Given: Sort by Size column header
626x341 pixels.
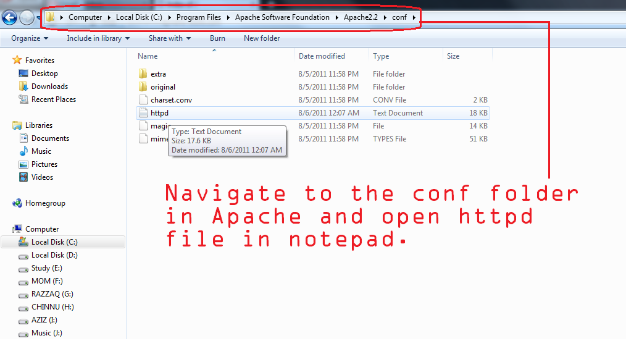Looking at the screenshot, I should 453,56.
